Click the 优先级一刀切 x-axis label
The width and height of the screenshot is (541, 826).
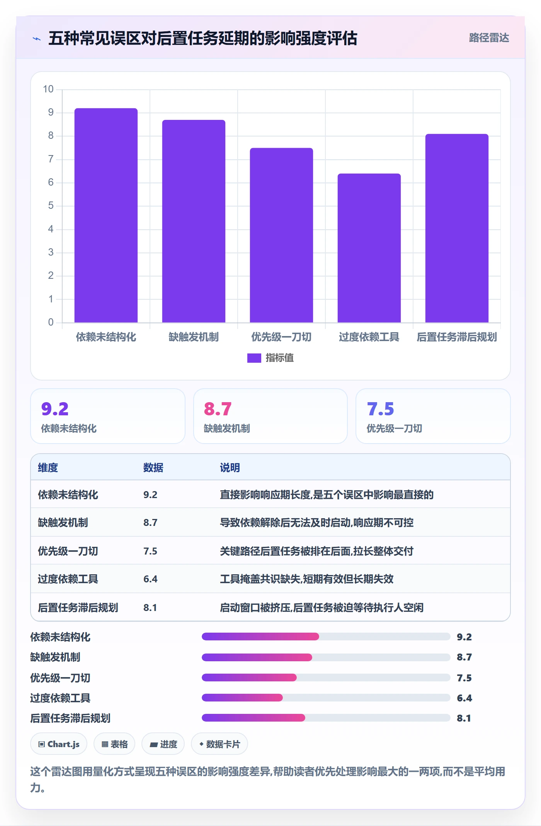(x=281, y=337)
